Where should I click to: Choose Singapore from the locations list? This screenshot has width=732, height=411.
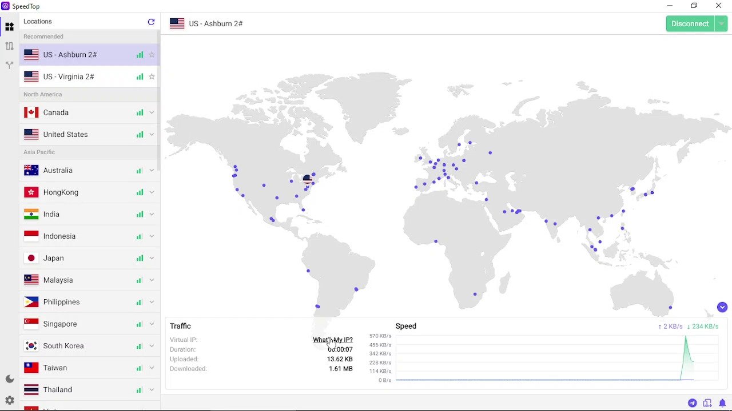60,324
